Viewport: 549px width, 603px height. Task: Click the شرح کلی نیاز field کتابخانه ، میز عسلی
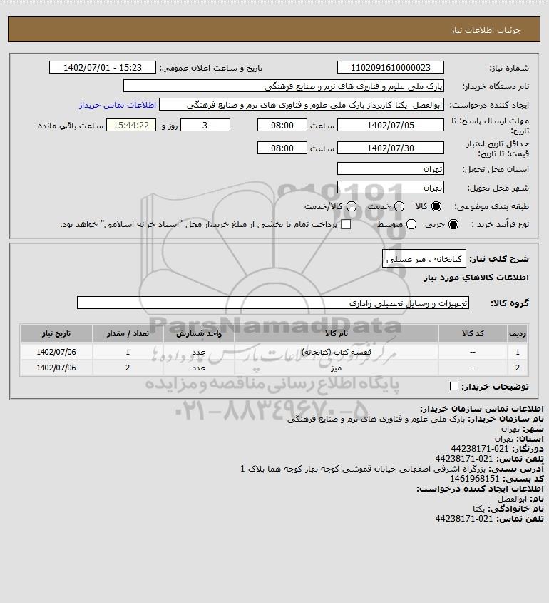tap(424, 259)
